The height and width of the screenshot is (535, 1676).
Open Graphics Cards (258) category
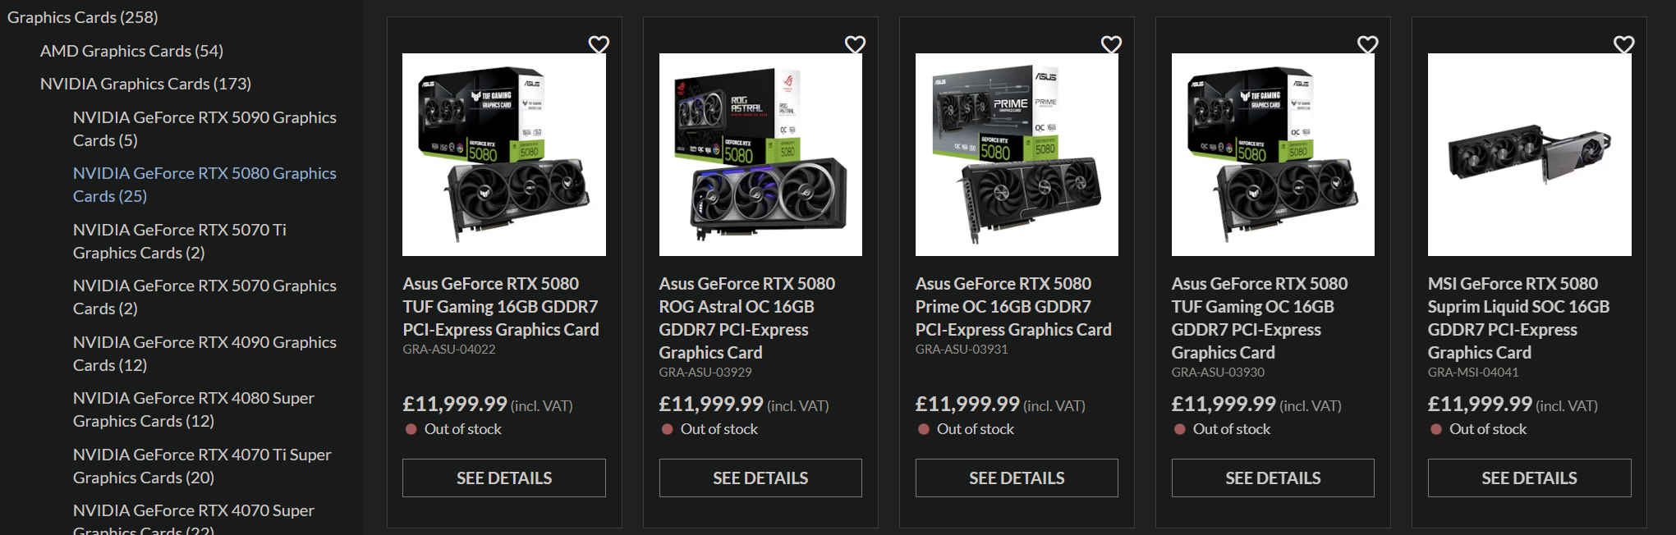click(82, 17)
